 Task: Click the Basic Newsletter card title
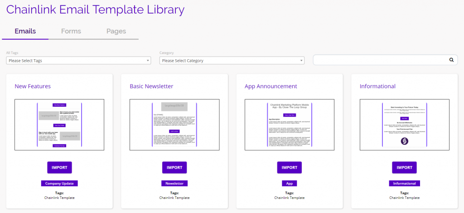coord(151,86)
